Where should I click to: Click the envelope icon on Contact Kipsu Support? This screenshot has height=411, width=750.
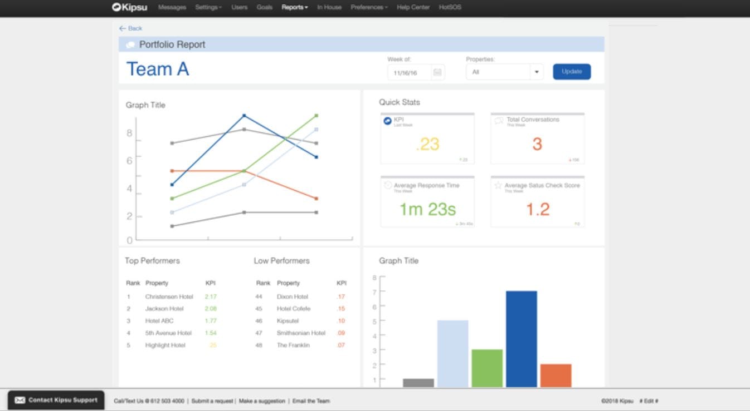(x=20, y=400)
